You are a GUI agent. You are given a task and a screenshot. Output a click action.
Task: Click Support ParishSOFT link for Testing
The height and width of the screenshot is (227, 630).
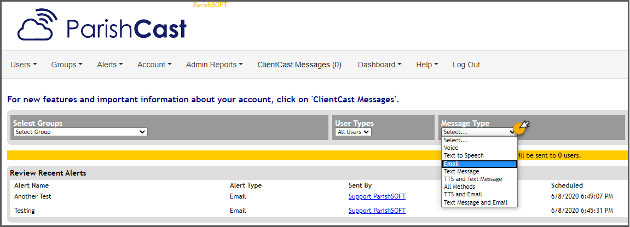[377, 211]
